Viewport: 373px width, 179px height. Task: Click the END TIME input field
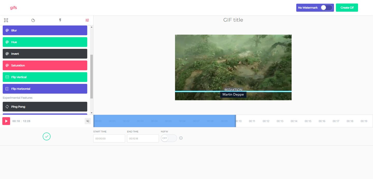coord(143,139)
